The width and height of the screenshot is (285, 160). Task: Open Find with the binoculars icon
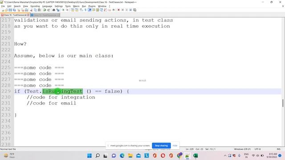click(54, 10)
